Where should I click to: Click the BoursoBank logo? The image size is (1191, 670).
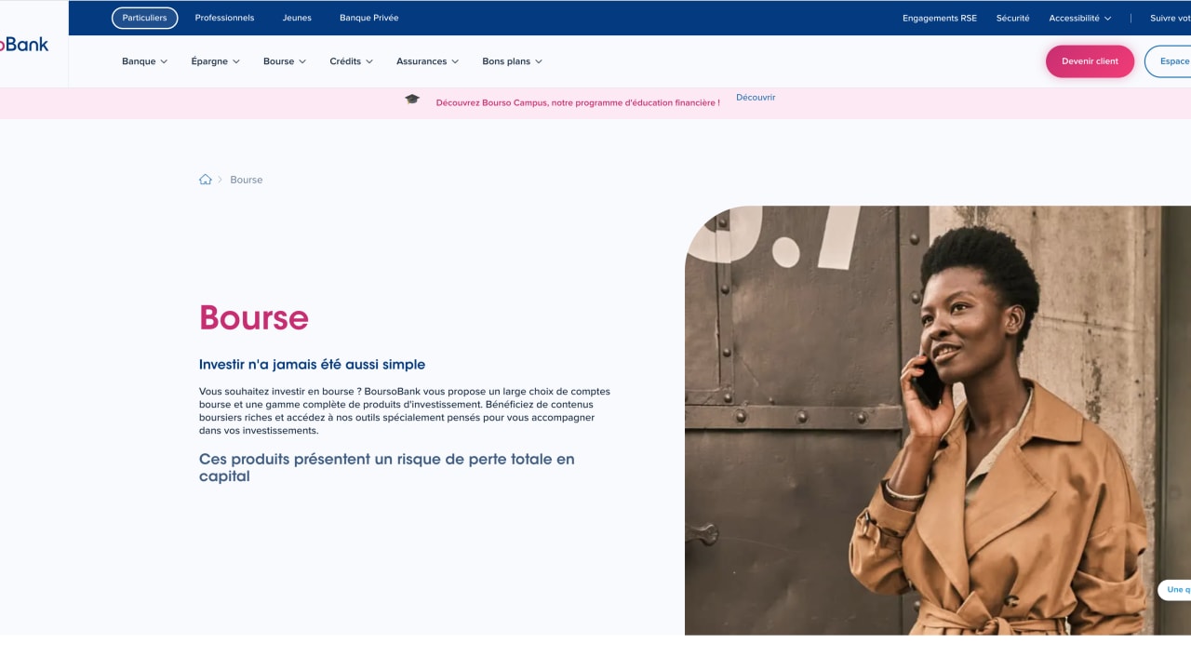pyautogui.click(x=23, y=43)
